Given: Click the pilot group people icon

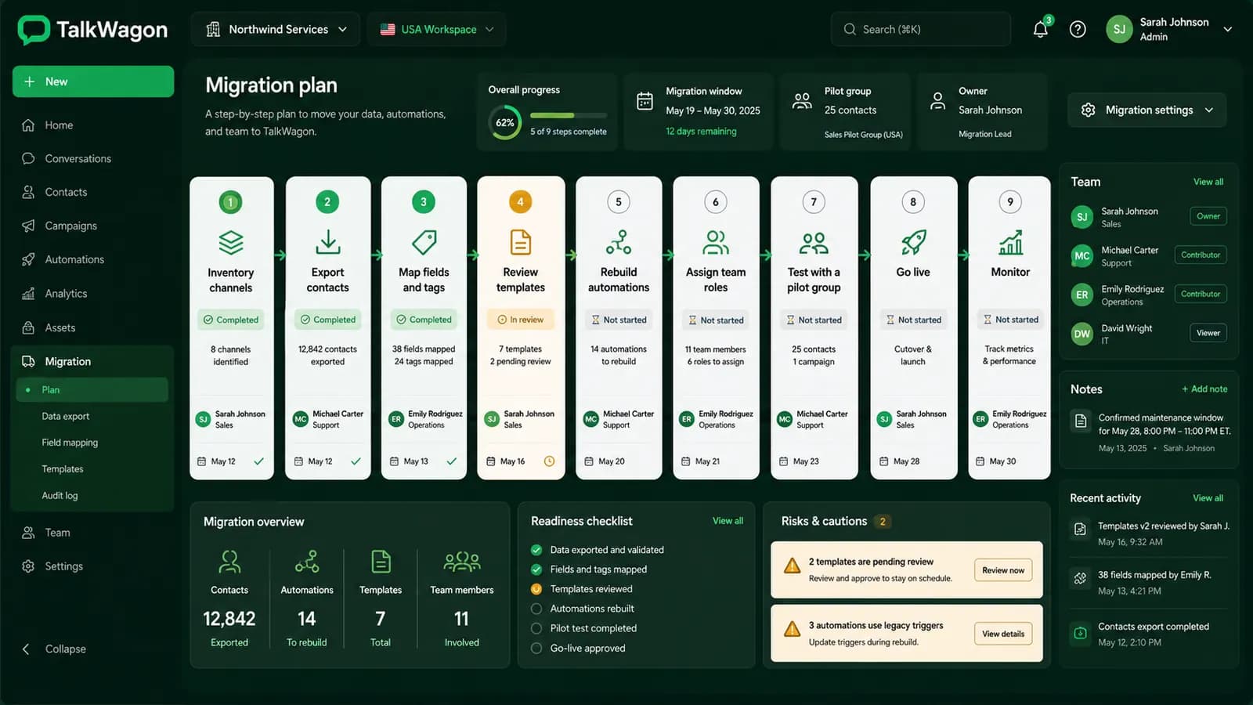Looking at the screenshot, I should 814,242.
